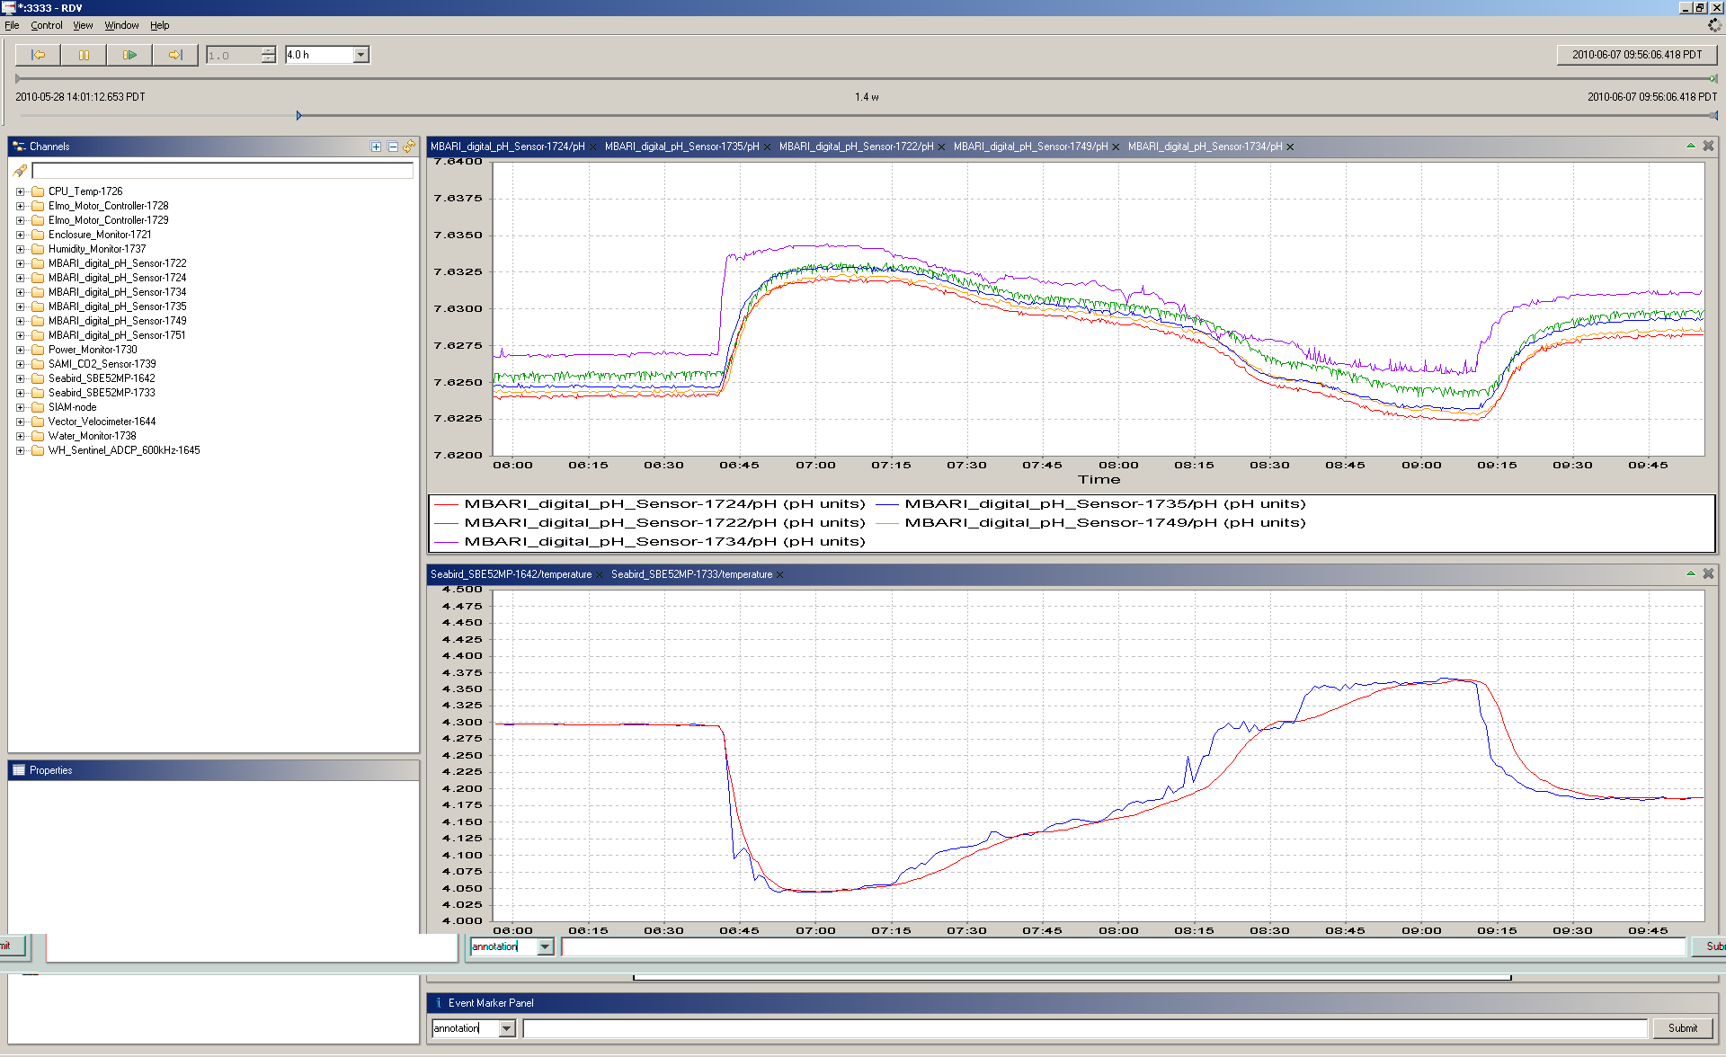Close the Seabird_SBE52MP-1642/temperature tab
The width and height of the screenshot is (1726, 1057).
(599, 575)
